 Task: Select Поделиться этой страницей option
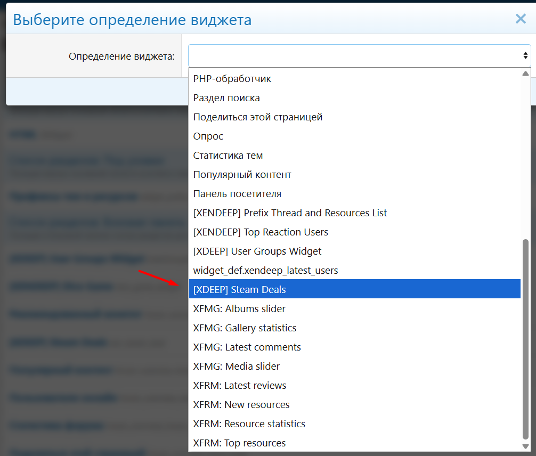(x=258, y=117)
